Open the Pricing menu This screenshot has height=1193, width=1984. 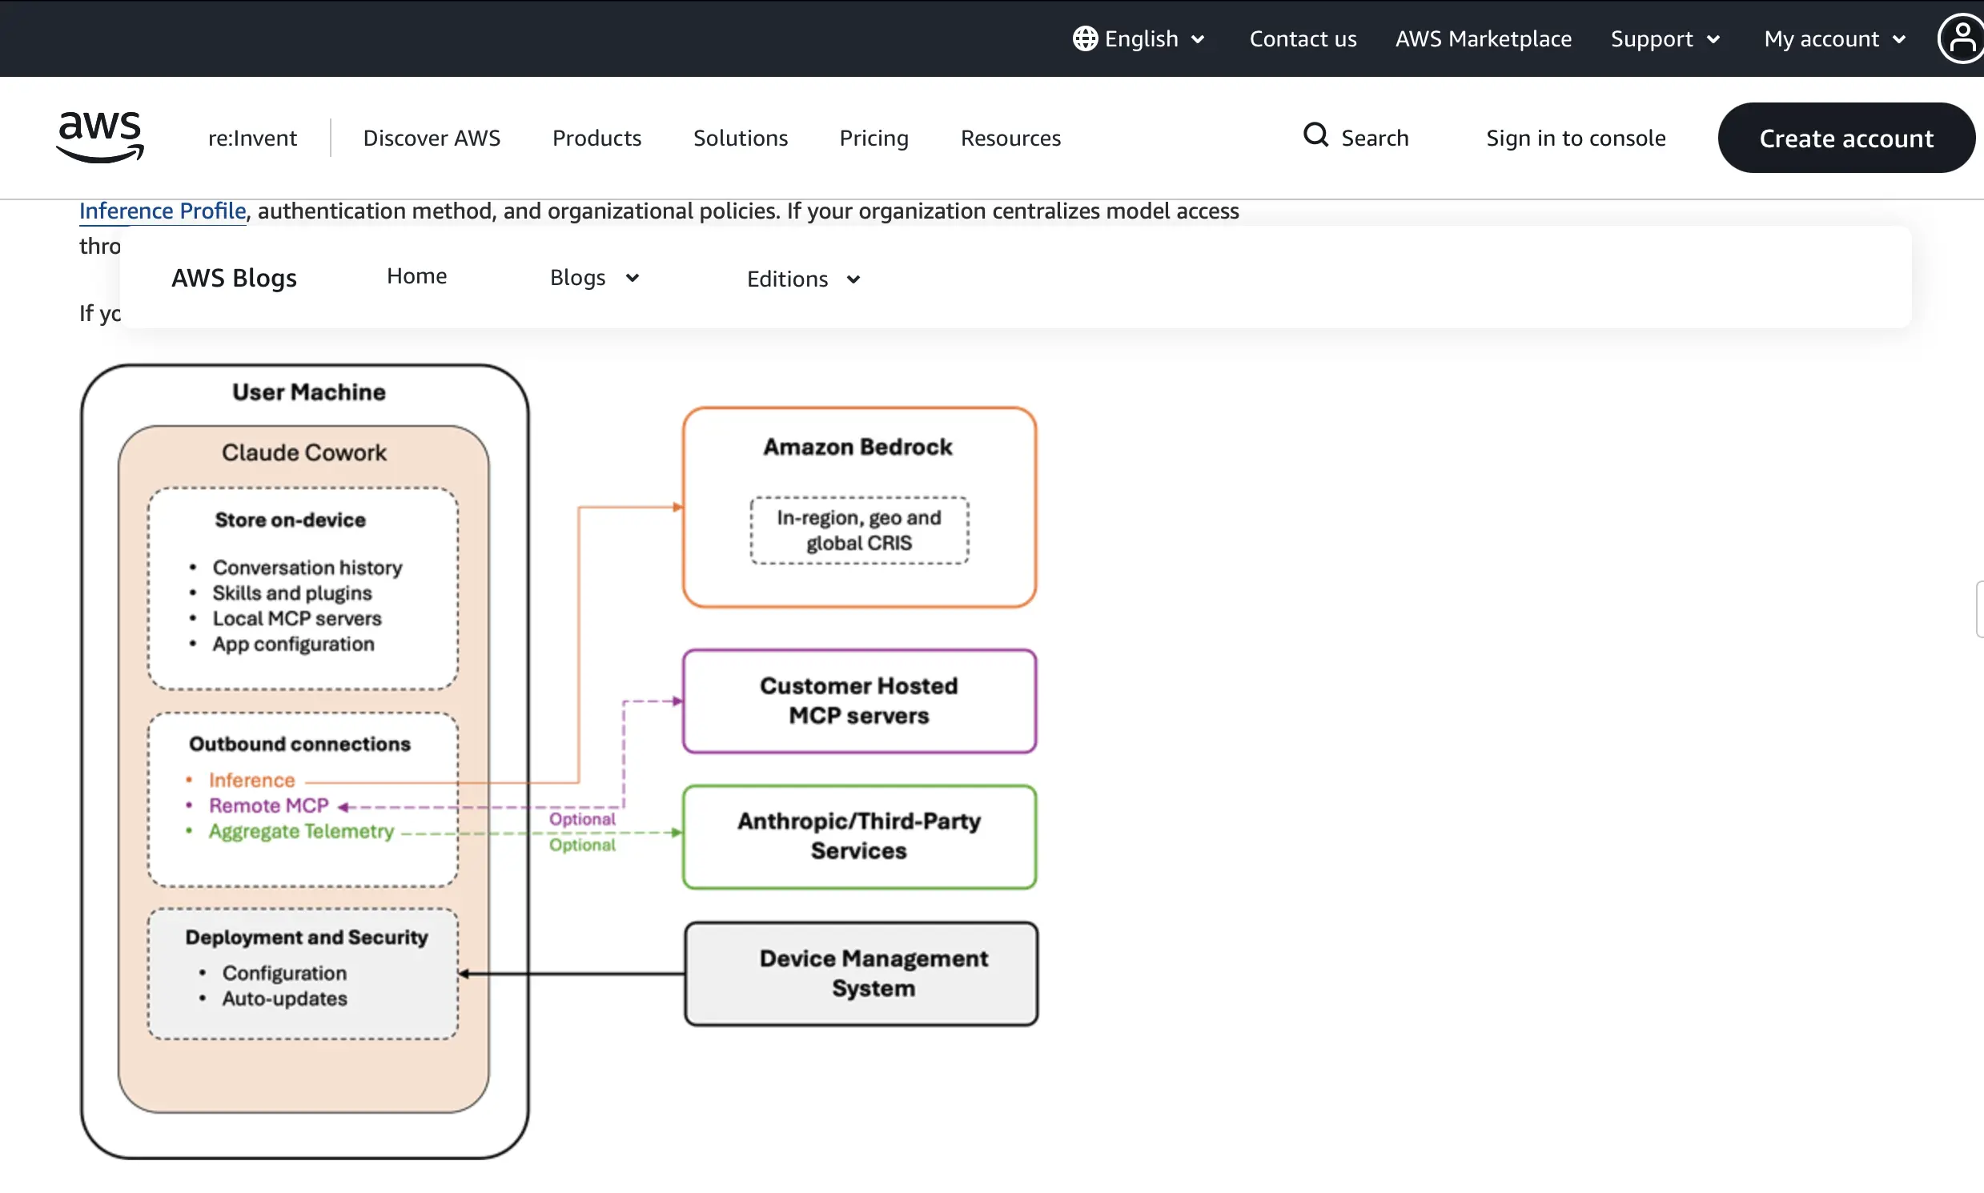pos(874,139)
